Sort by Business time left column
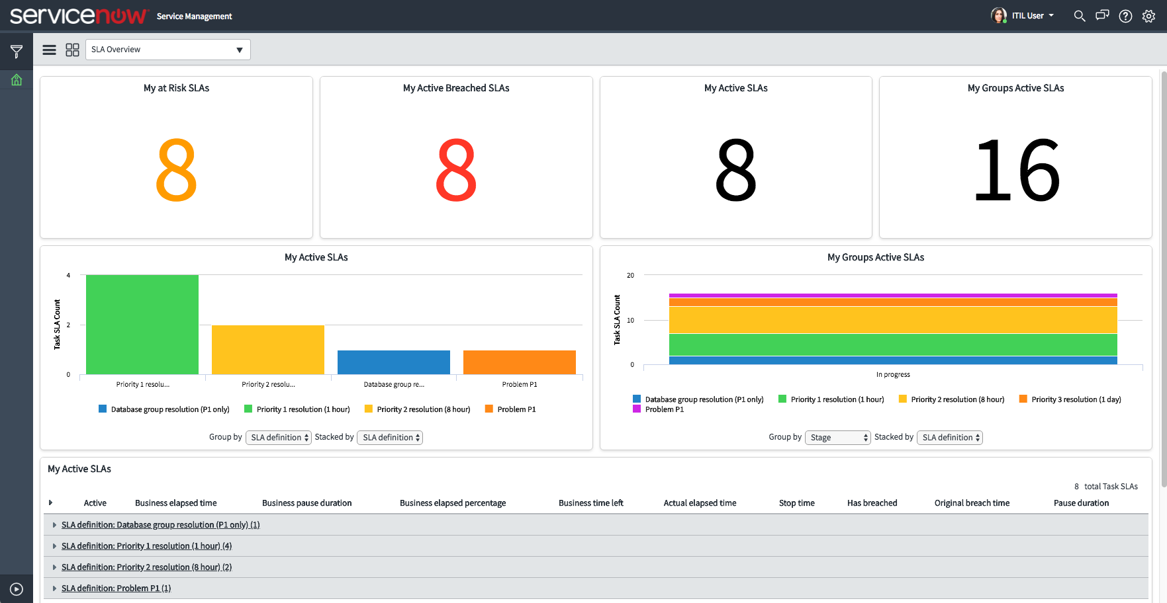 click(x=590, y=503)
